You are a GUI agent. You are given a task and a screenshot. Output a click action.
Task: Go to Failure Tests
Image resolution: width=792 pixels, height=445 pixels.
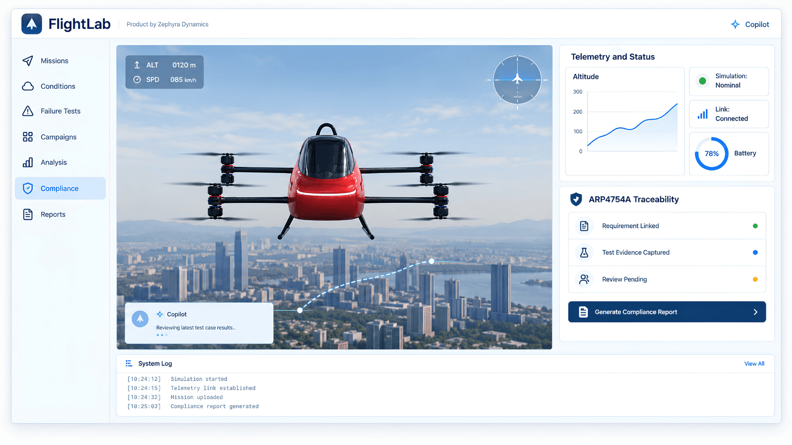point(60,111)
